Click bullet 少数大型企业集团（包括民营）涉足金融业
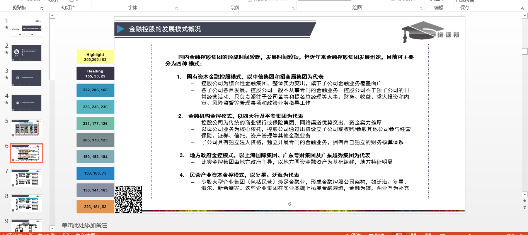The image size is (528, 235). click(x=305, y=185)
